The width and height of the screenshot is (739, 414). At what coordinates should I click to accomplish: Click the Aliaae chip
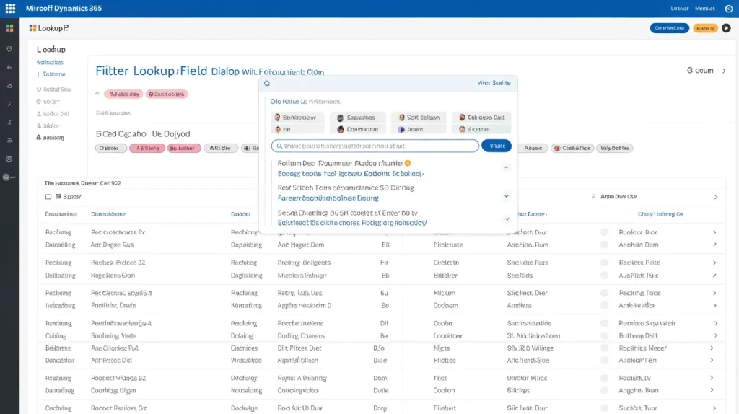click(x=533, y=148)
